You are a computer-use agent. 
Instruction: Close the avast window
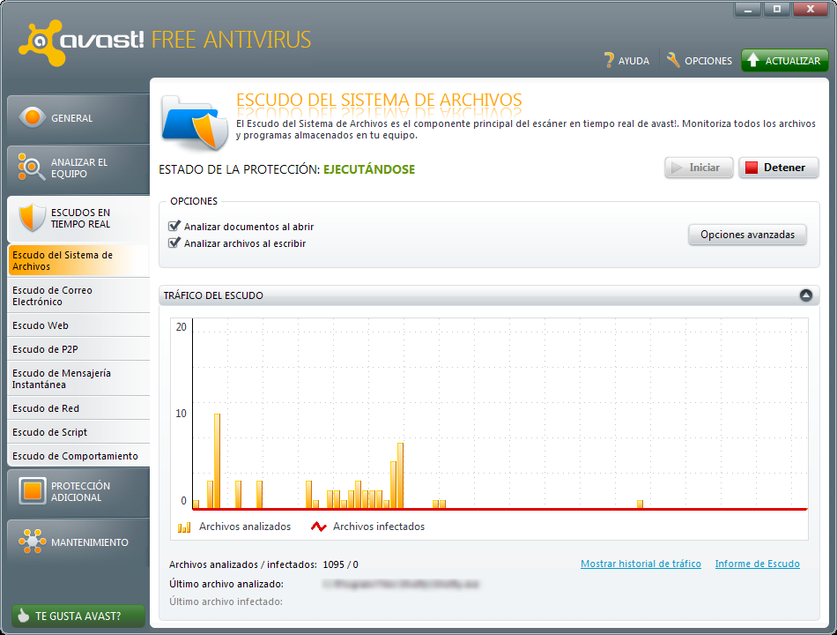pyautogui.click(x=811, y=9)
